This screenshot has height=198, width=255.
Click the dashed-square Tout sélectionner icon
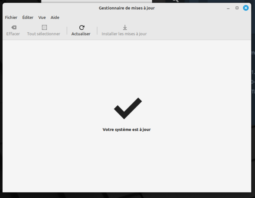coord(44,27)
